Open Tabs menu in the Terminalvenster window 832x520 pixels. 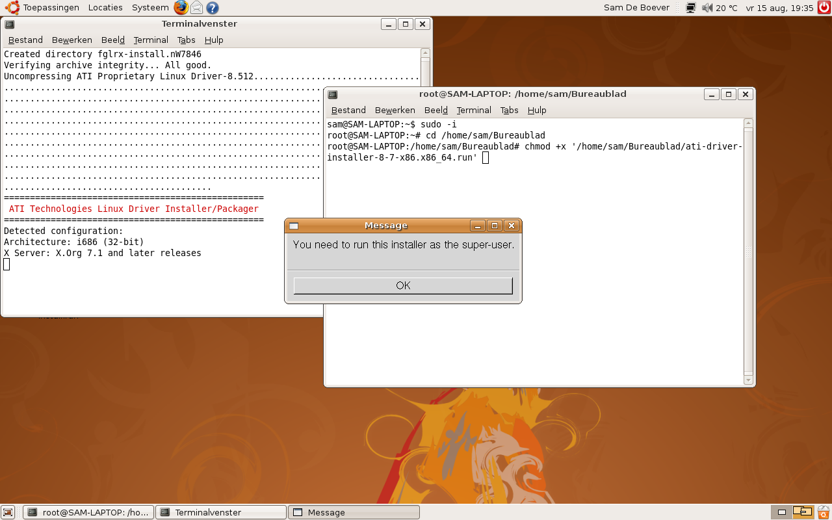(187, 40)
